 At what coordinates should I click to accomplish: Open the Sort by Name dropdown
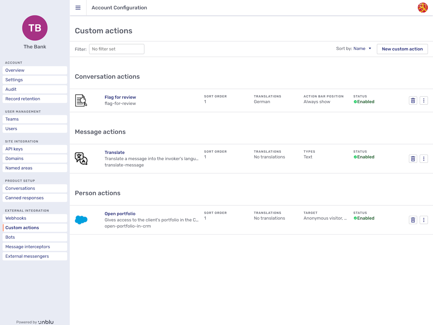point(362,49)
